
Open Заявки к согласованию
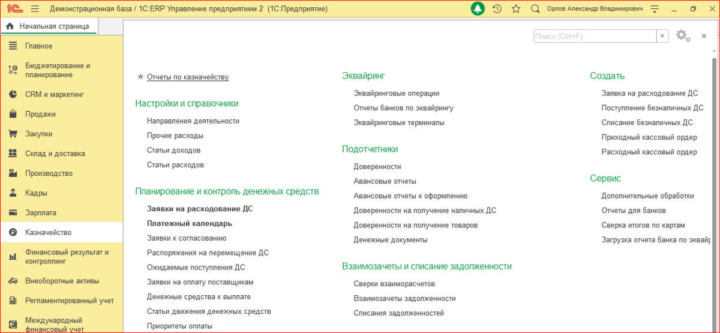(187, 238)
